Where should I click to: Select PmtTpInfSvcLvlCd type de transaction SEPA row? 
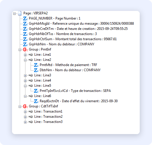pyautogui.click(x=75, y=91)
